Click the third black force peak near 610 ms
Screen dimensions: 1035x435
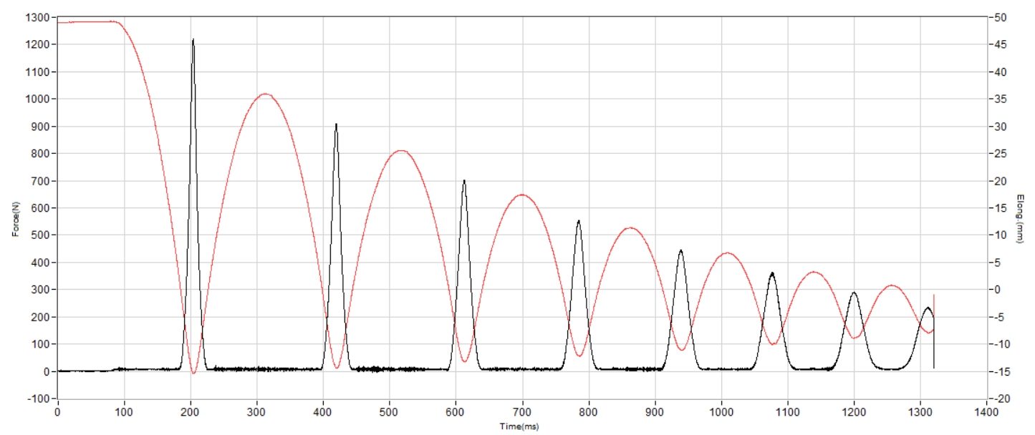tap(464, 181)
